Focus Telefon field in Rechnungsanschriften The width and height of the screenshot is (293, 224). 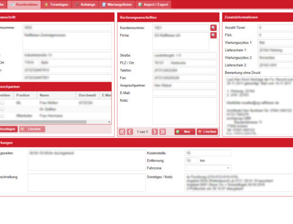coord(185,70)
